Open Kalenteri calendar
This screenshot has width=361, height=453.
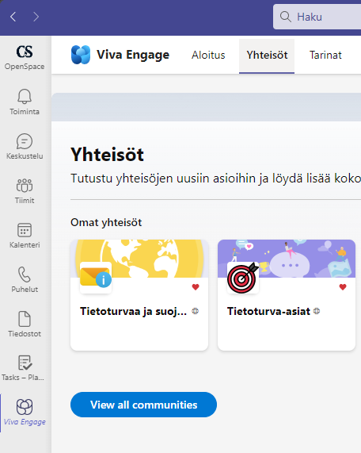click(25, 236)
